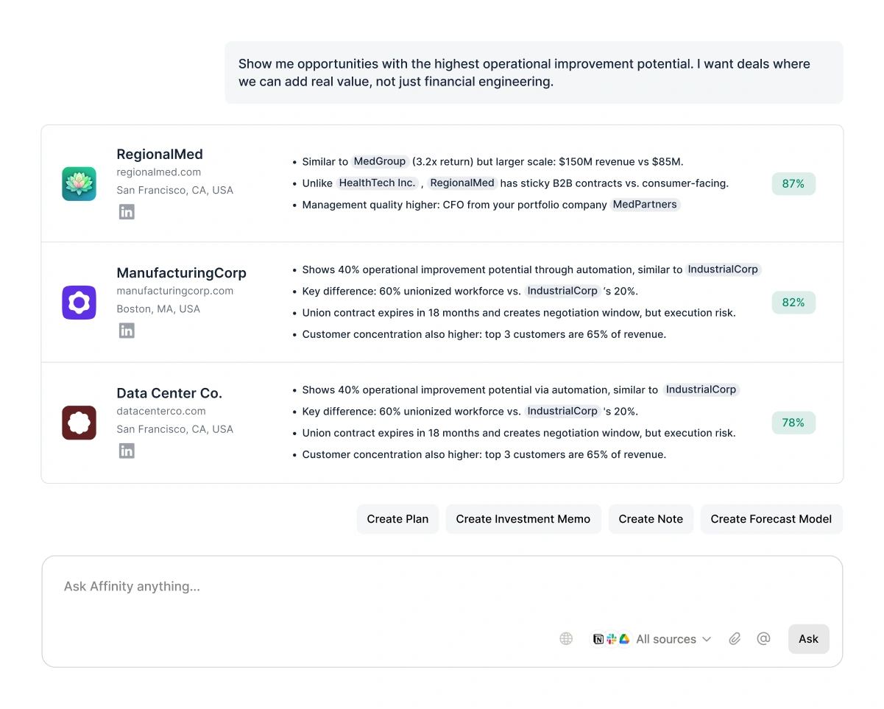Click the ManufacturingCorp purple logo
This screenshot has width=884, height=709.
(79, 303)
